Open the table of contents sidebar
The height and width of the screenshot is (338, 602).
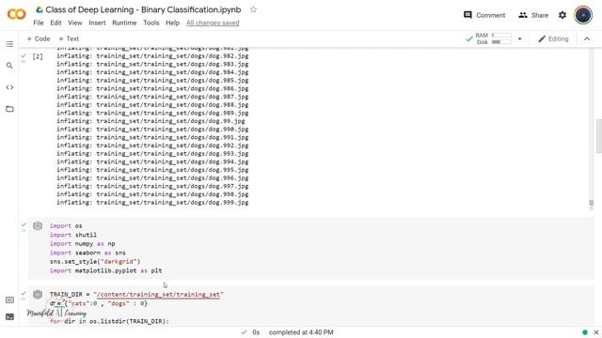[9, 44]
